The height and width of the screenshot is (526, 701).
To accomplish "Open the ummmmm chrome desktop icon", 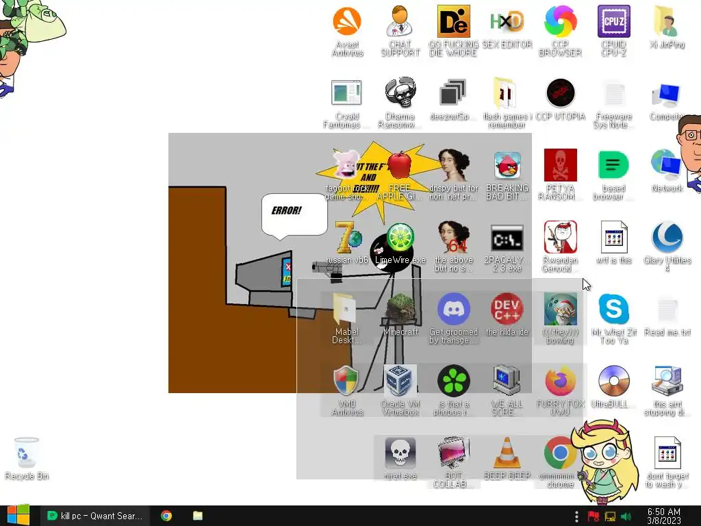I will (560, 463).
